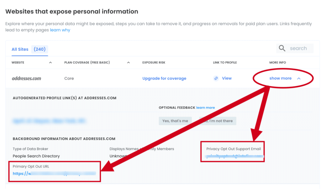Collapse details using the show more chevron
The height and width of the screenshot is (189, 321).
point(299,78)
